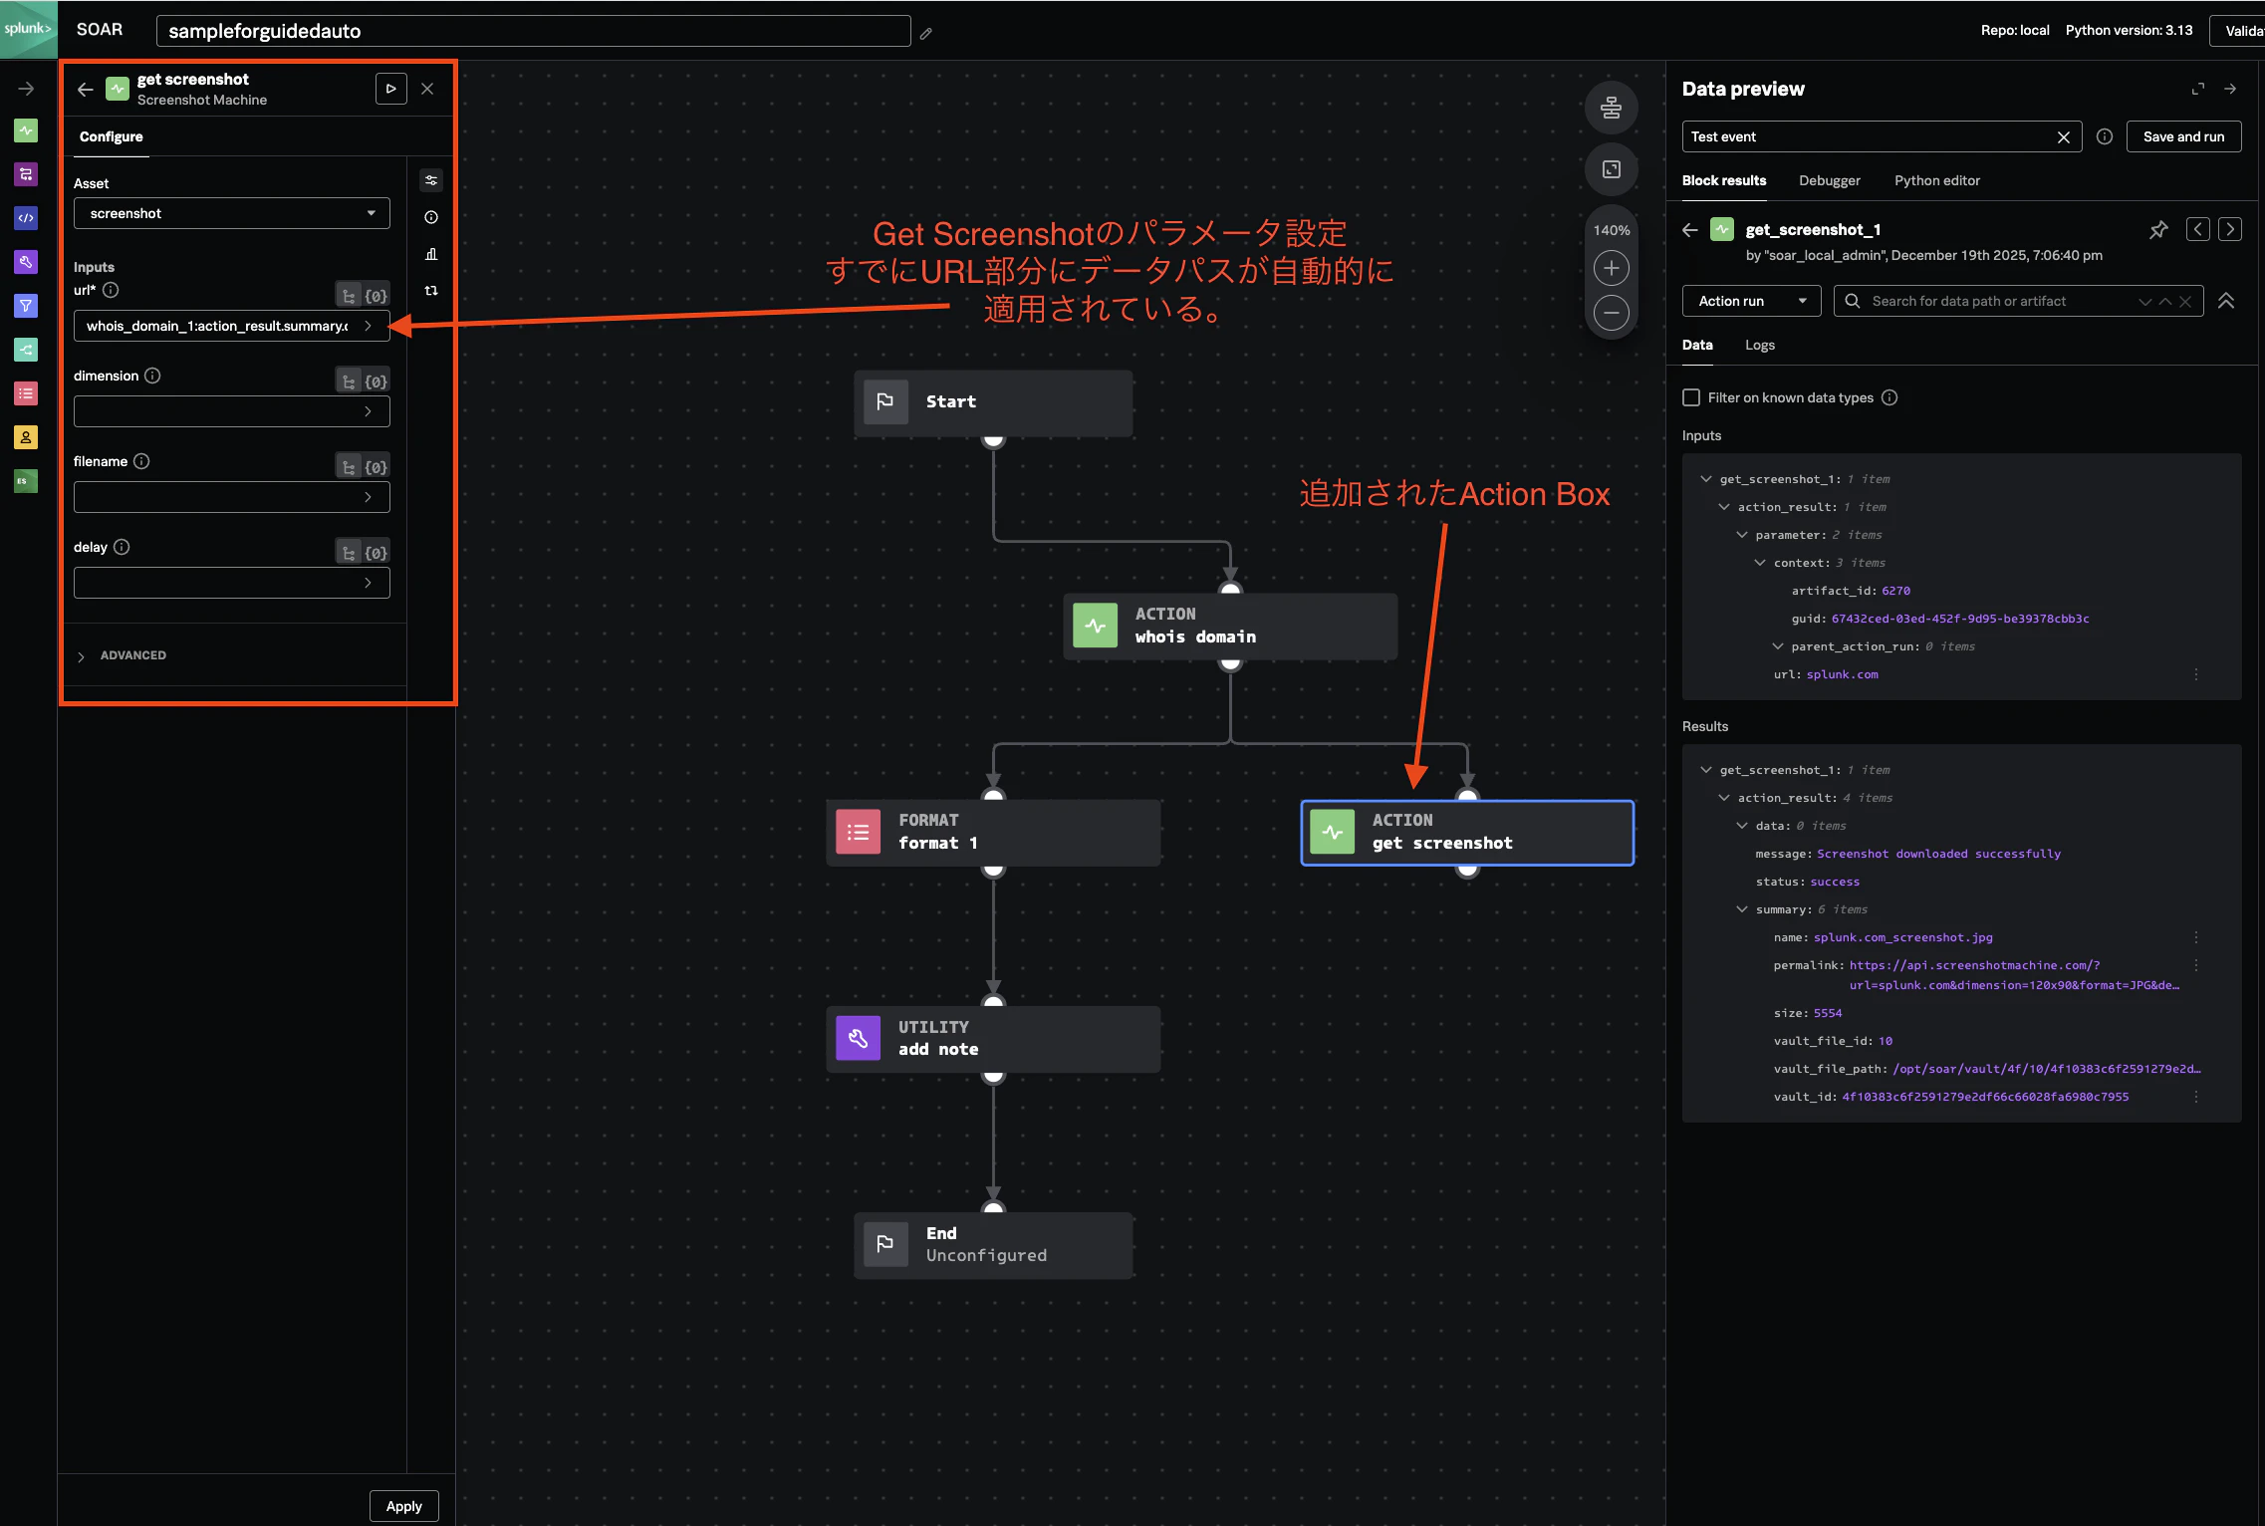Click the info icon beside the url input
This screenshot has width=2265, height=1526.
(x=111, y=290)
